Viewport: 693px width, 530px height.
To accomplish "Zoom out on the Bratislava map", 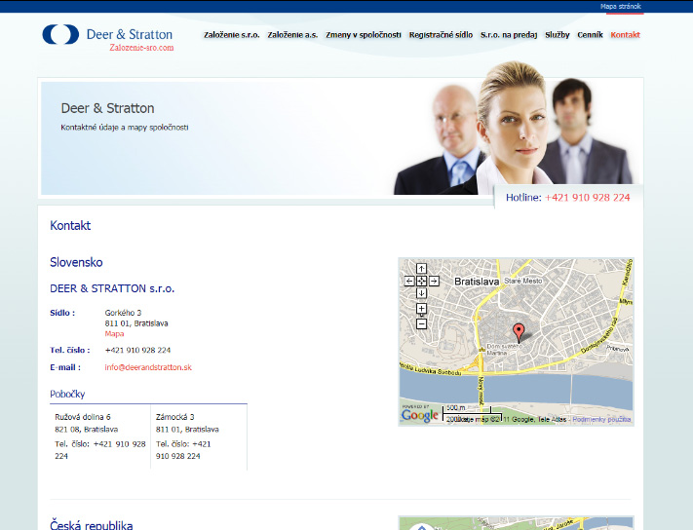I will [x=421, y=323].
